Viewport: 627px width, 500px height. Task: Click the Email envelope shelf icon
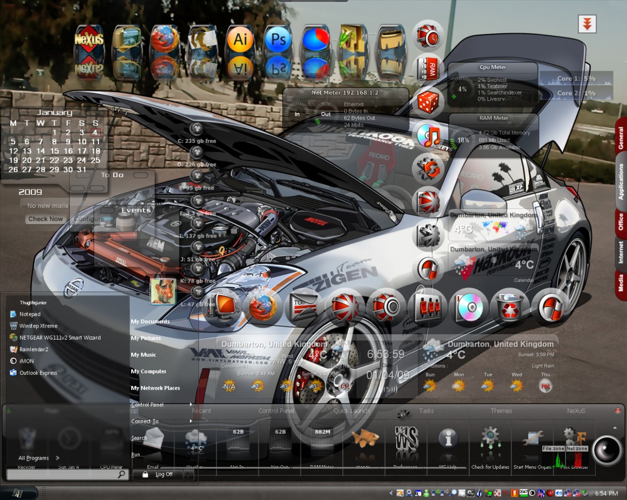(153, 439)
